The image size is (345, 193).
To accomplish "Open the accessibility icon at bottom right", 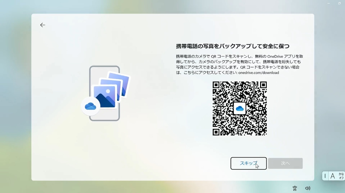I will (x=295, y=188).
